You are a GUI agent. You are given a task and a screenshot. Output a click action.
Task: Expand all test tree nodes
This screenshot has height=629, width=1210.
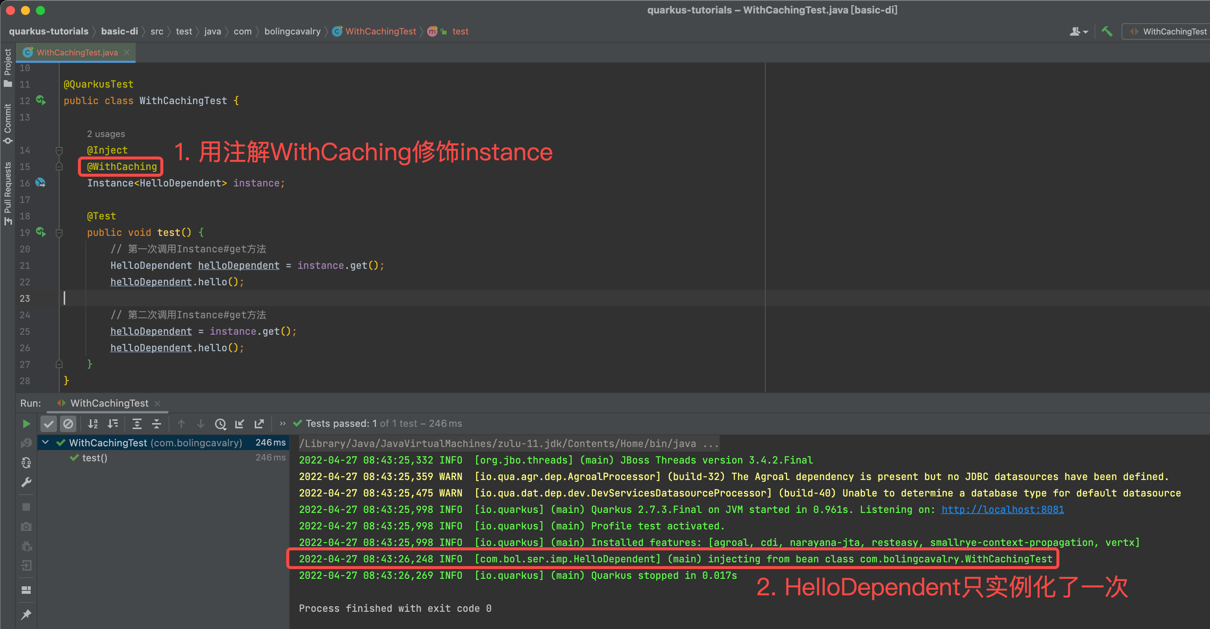pos(137,424)
